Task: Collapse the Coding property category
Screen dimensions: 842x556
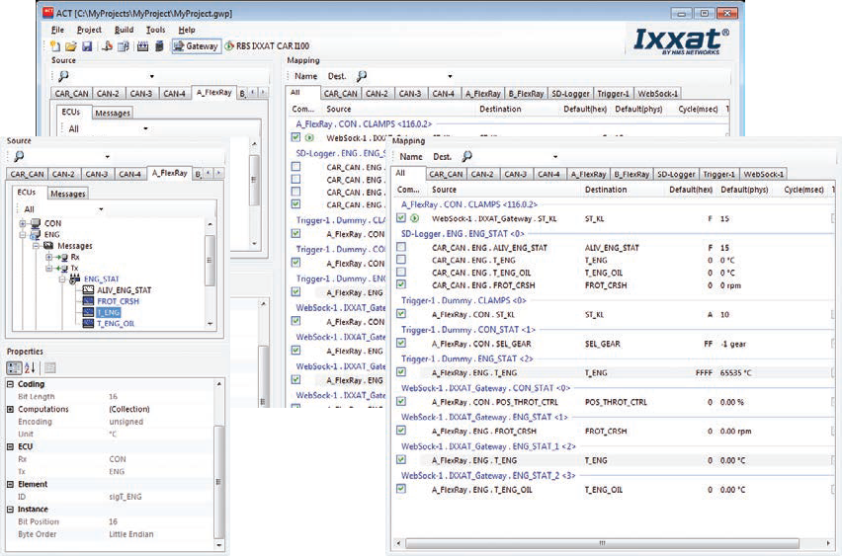Action: [x=10, y=384]
